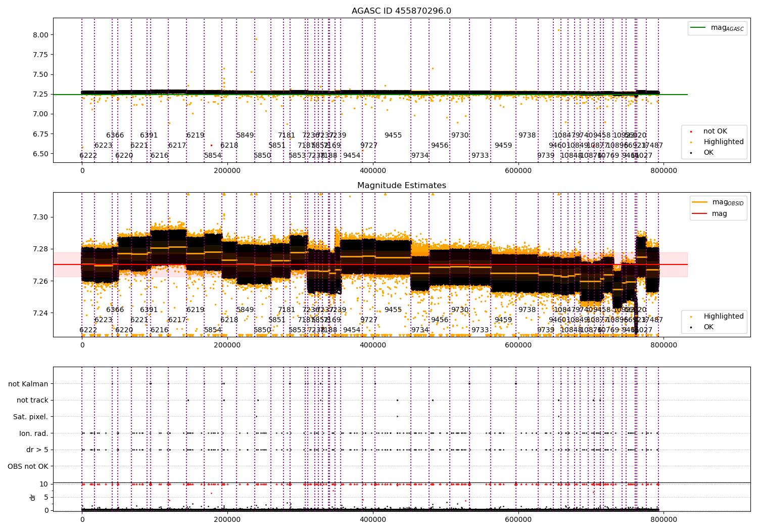Click obsid label 9730 in the AGASC plot

[x=460, y=135]
